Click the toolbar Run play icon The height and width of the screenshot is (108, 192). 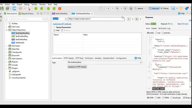click(108, 8)
